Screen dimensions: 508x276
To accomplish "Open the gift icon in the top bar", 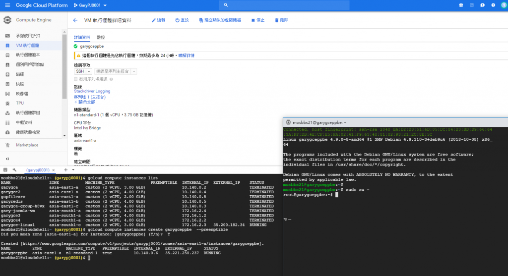I will pos(461,5).
